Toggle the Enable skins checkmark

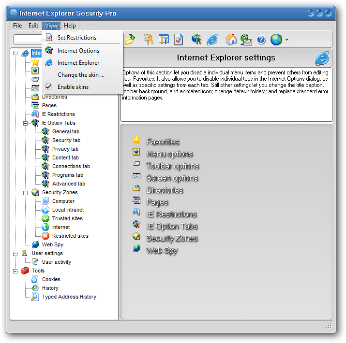(x=48, y=86)
